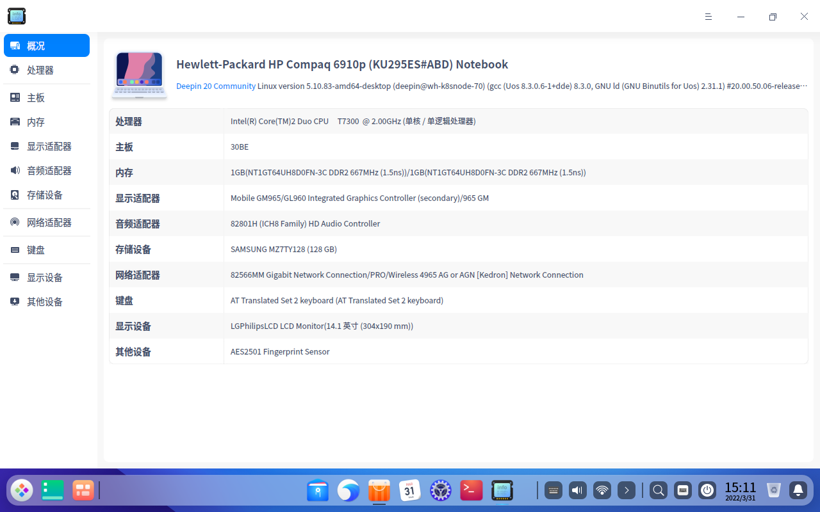Click the 网络适配器 row label in the table
The image size is (820, 512).
(138, 275)
